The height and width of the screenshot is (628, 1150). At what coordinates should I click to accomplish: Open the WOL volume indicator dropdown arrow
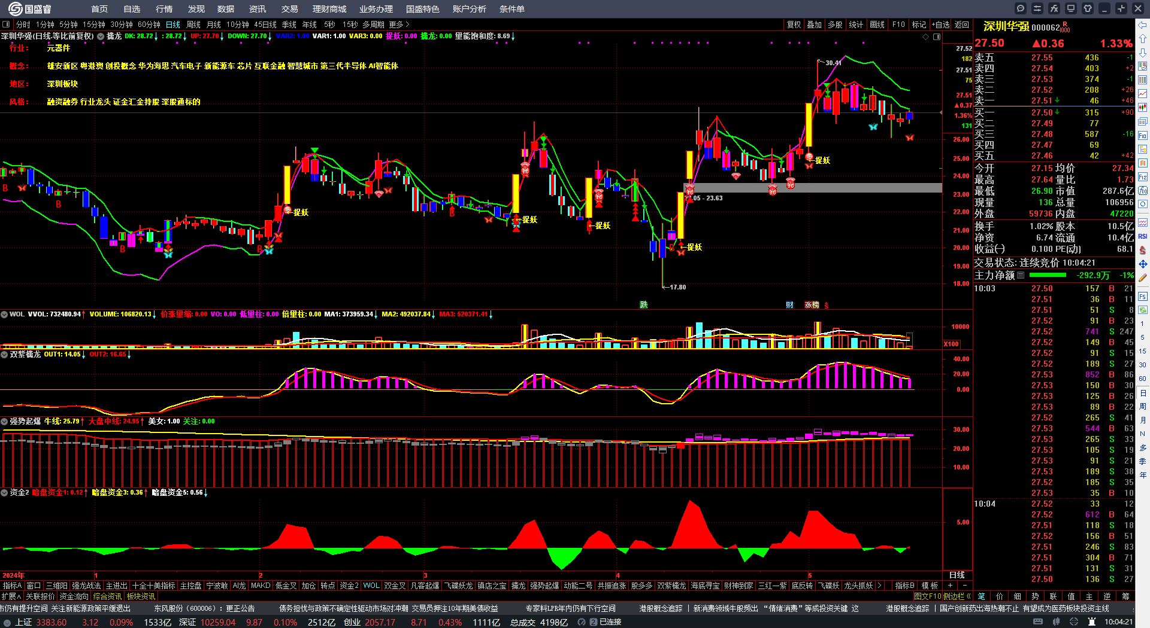pos(4,314)
